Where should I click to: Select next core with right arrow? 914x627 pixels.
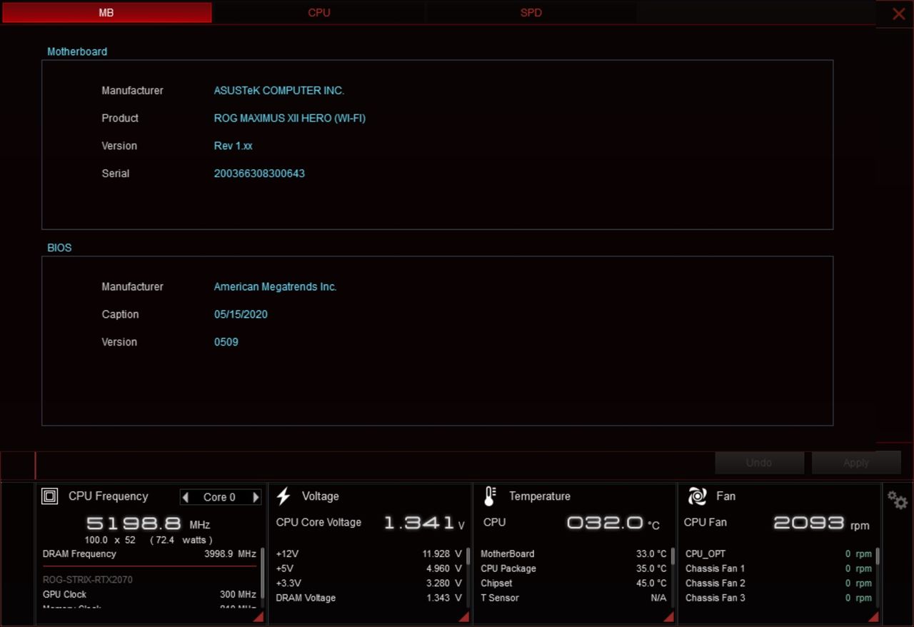256,497
